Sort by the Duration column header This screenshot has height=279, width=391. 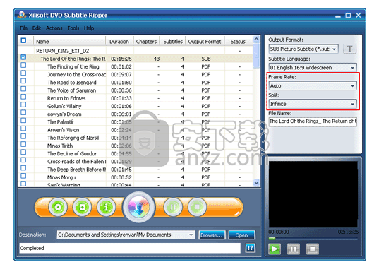coord(119,42)
